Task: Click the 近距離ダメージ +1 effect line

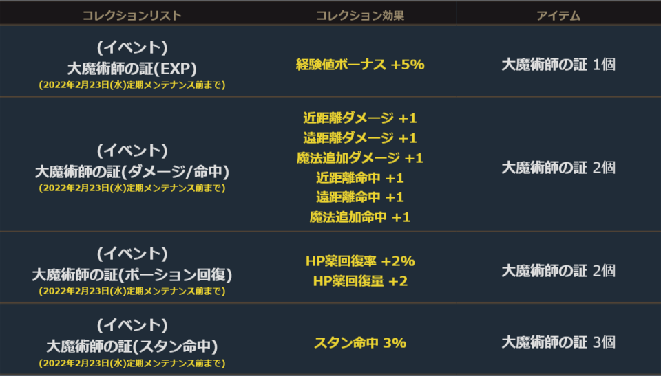Action: click(360, 118)
